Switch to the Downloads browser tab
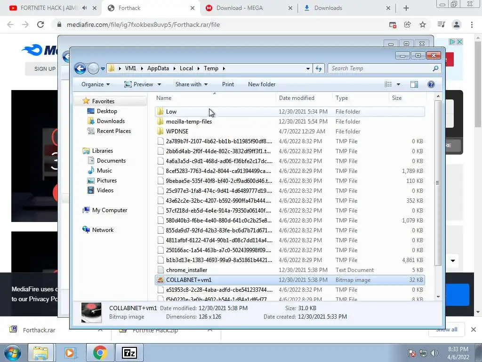Image resolution: width=482 pixels, height=362 pixels. tap(328, 8)
